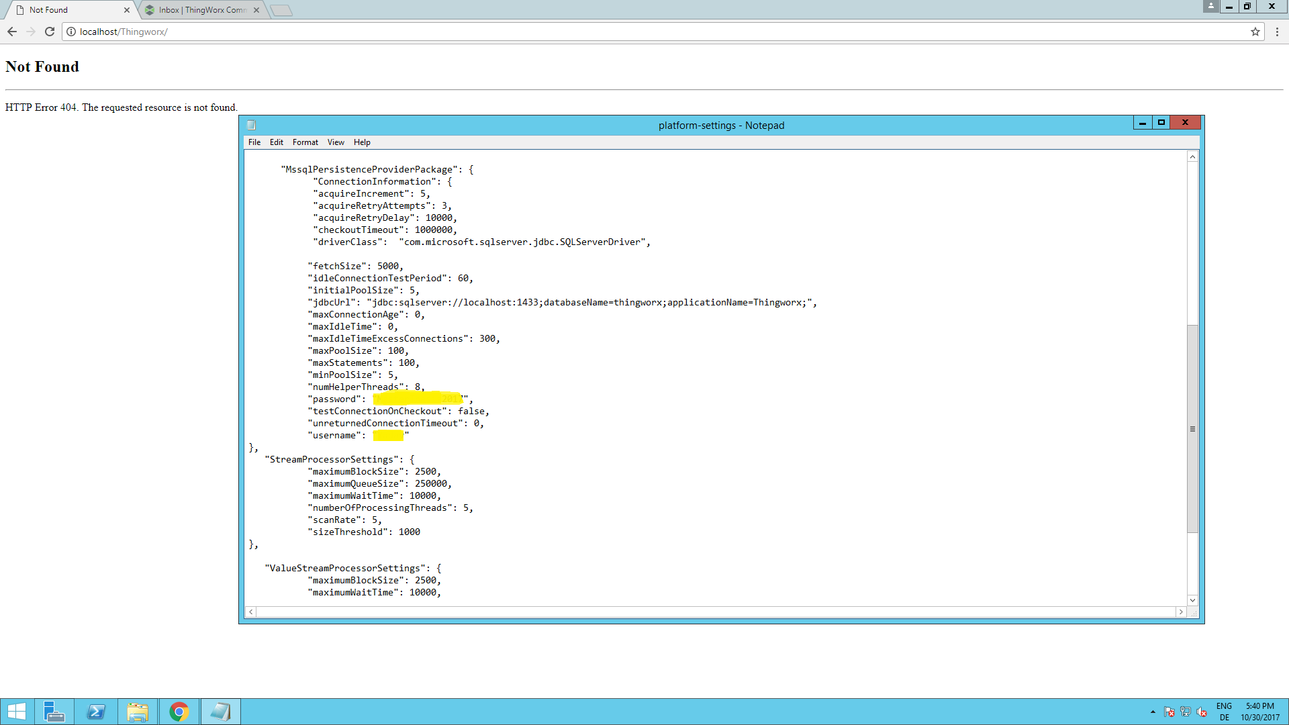1289x725 pixels.
Task: Click ENG DE language indicator
Action: pos(1224,712)
